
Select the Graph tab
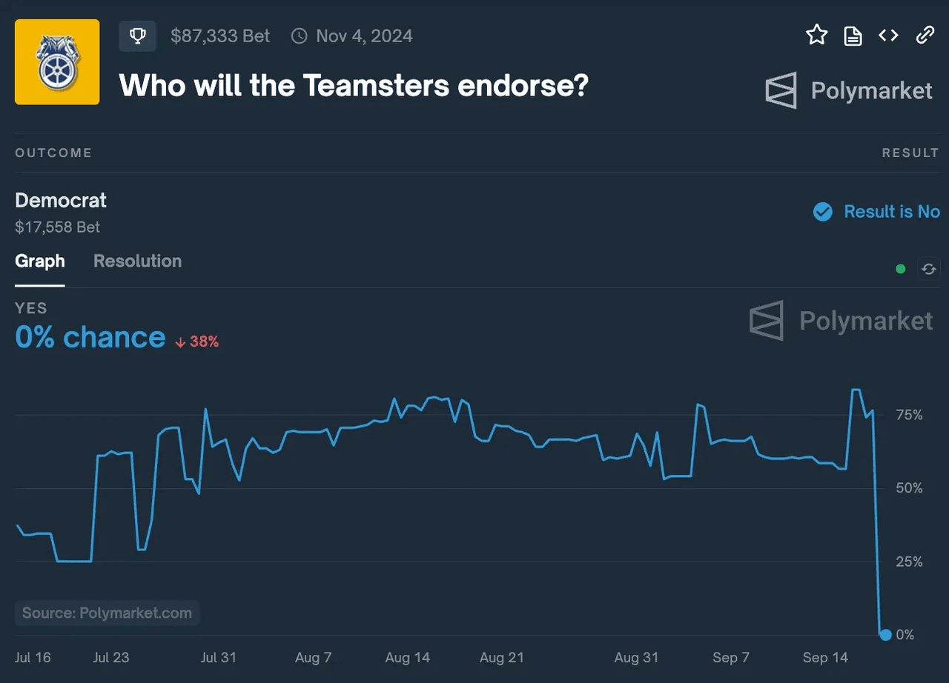(40, 261)
